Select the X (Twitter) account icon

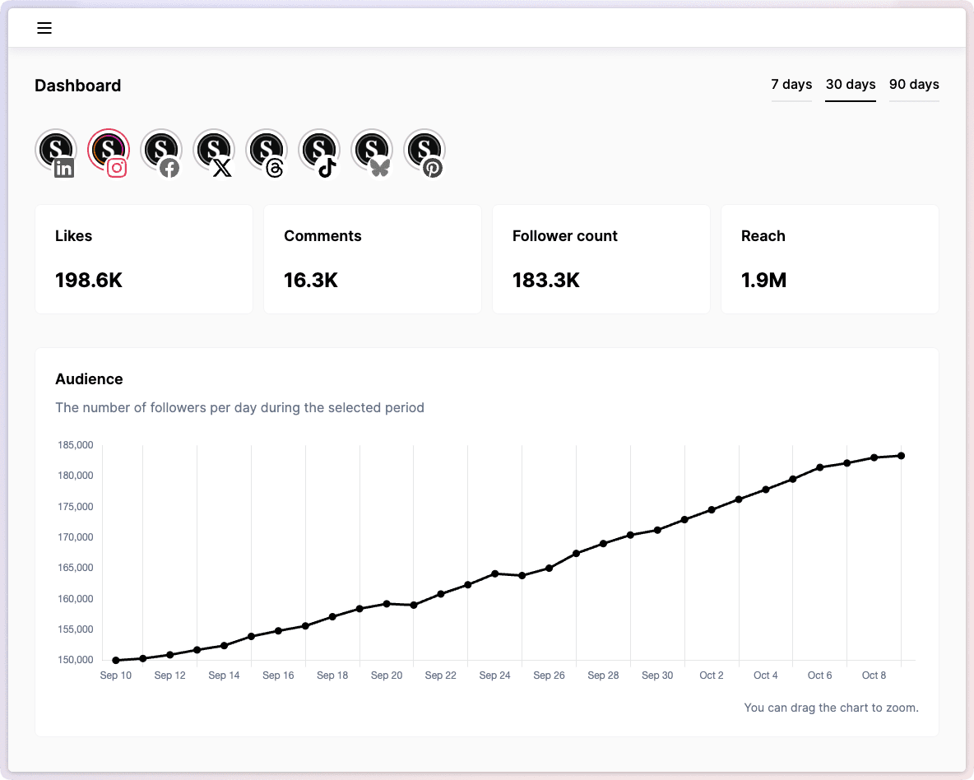click(214, 151)
